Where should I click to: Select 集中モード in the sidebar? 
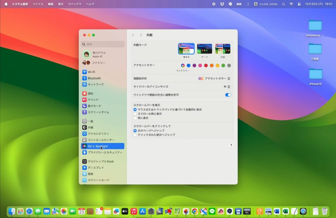(102, 106)
